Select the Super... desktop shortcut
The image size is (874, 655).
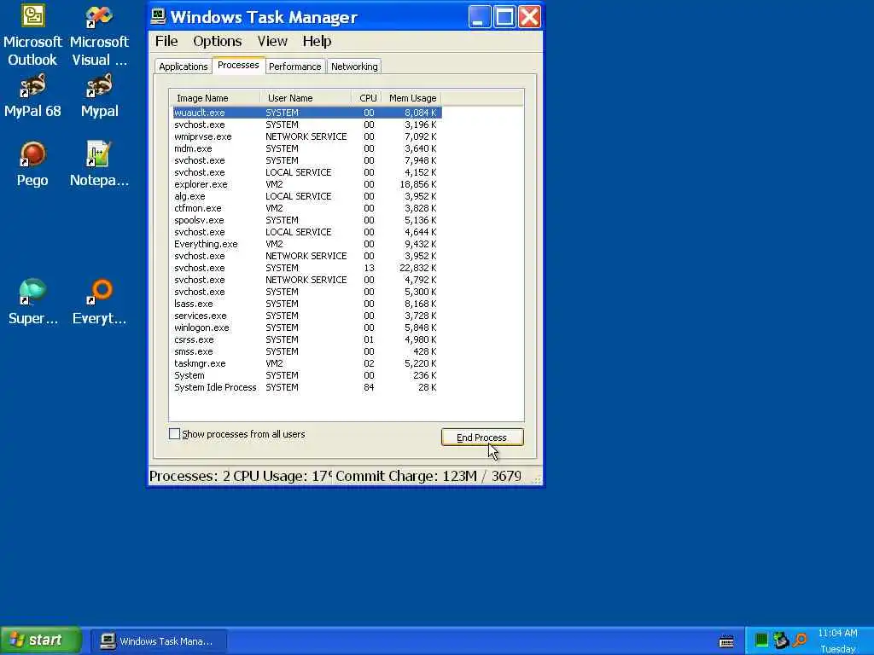pos(32,302)
